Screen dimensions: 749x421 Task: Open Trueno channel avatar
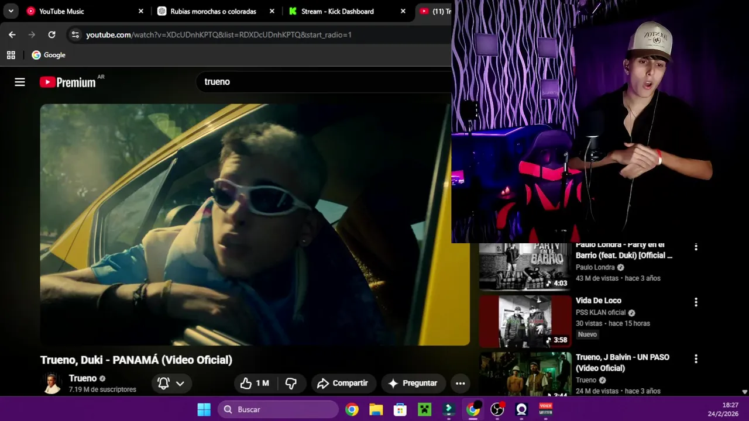pos(51,383)
